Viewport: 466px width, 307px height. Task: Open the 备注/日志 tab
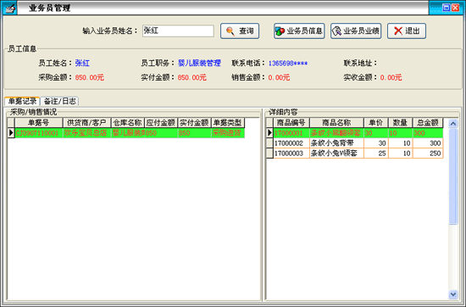[x=60, y=101]
